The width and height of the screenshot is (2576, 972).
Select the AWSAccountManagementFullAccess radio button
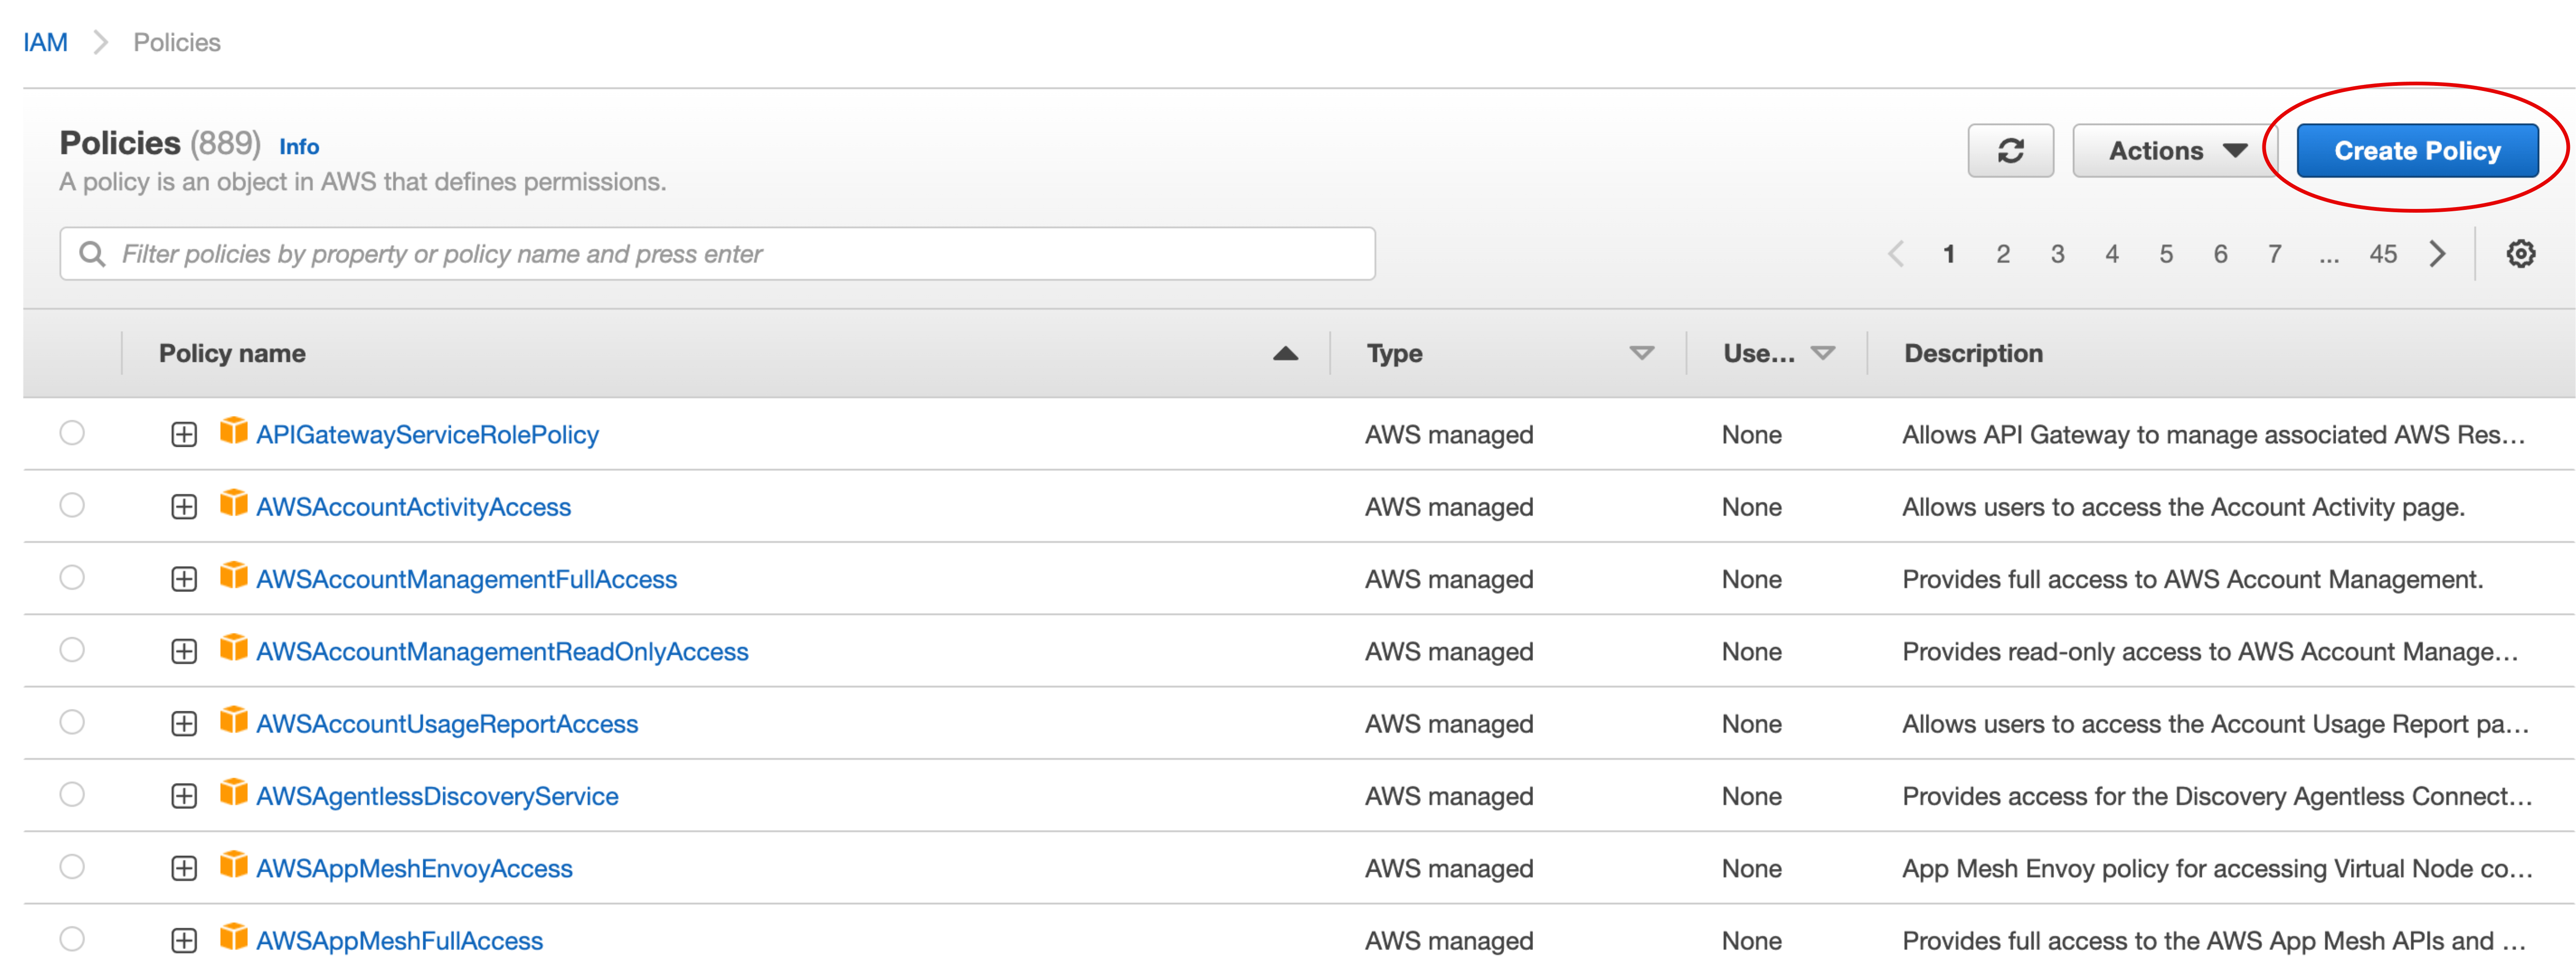click(72, 577)
